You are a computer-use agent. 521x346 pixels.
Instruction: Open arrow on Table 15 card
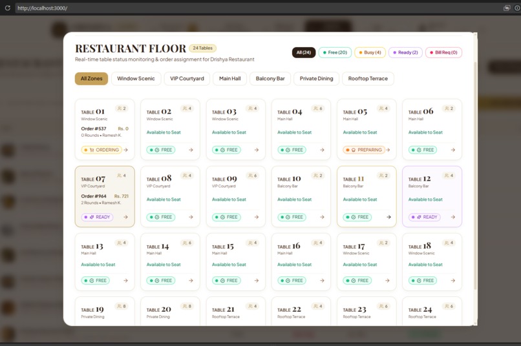(257, 281)
